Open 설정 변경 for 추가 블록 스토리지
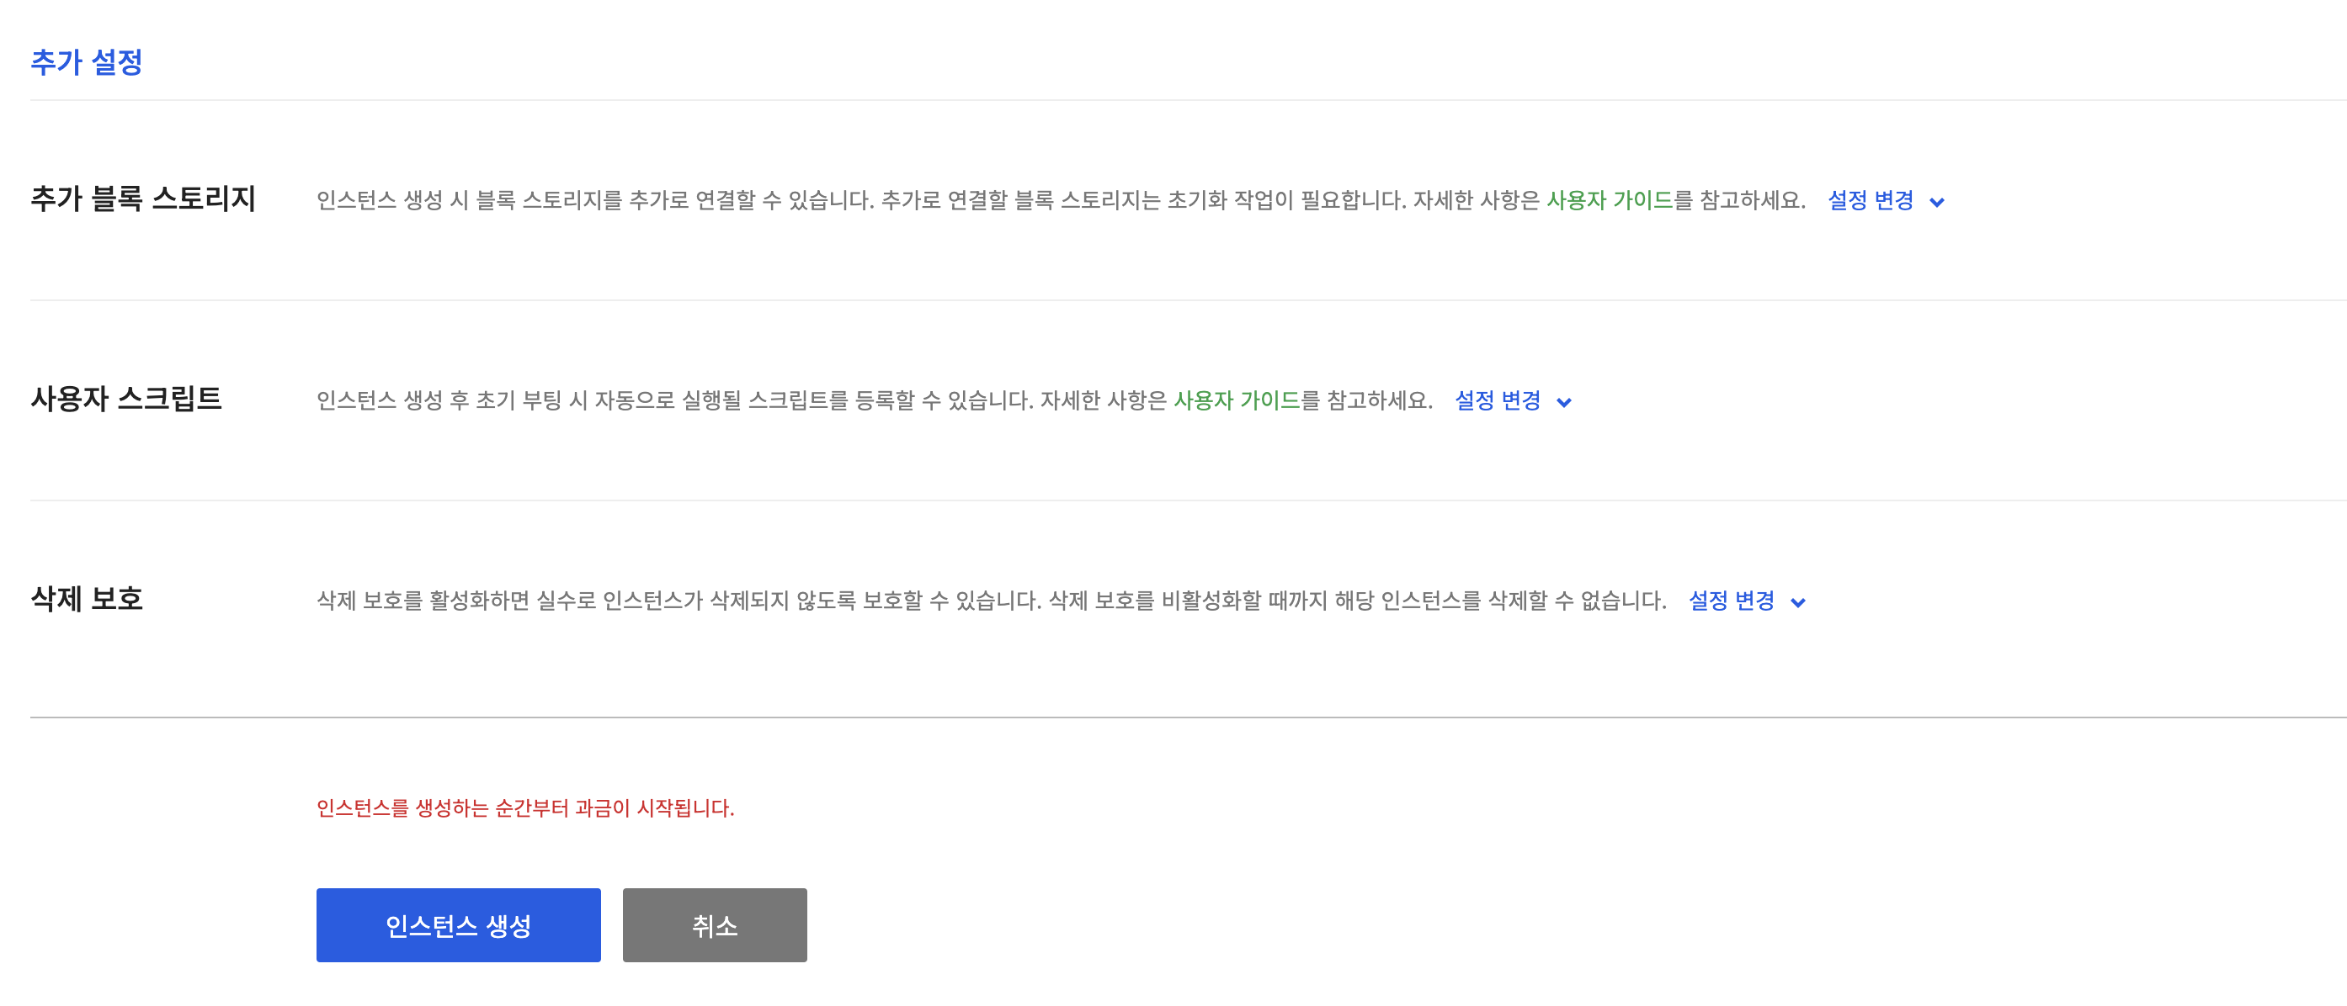The image size is (2347, 1006). (x=1871, y=200)
